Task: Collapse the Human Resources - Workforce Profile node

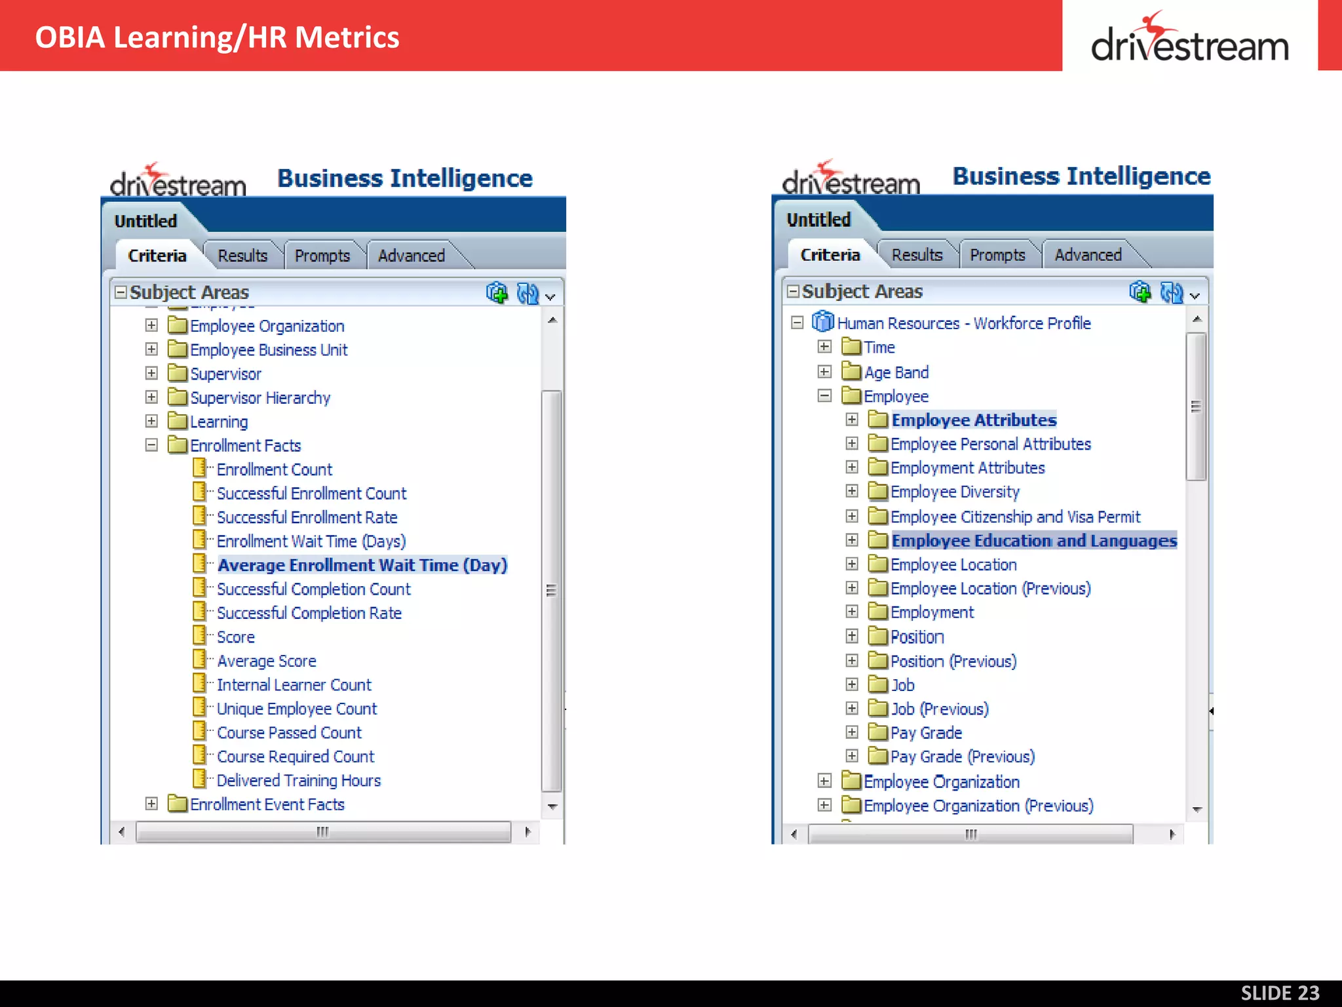Action: pos(797,322)
